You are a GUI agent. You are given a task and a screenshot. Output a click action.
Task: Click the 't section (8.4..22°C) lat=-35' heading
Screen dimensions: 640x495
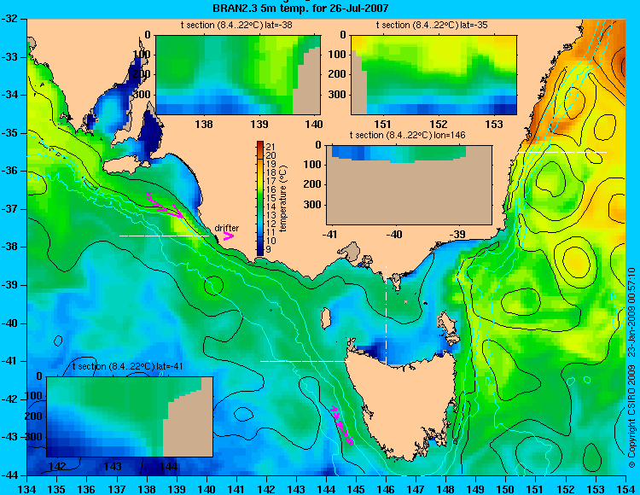click(432, 26)
